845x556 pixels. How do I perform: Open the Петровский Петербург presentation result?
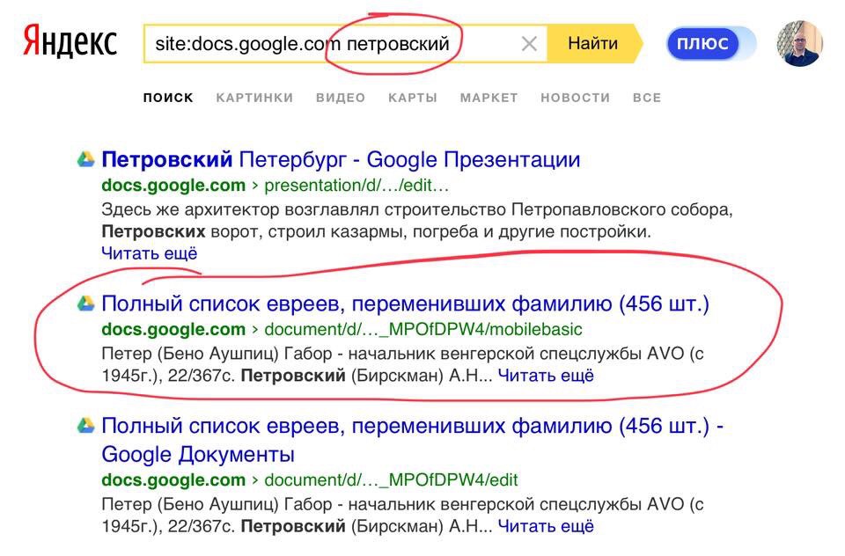pyautogui.click(x=341, y=160)
